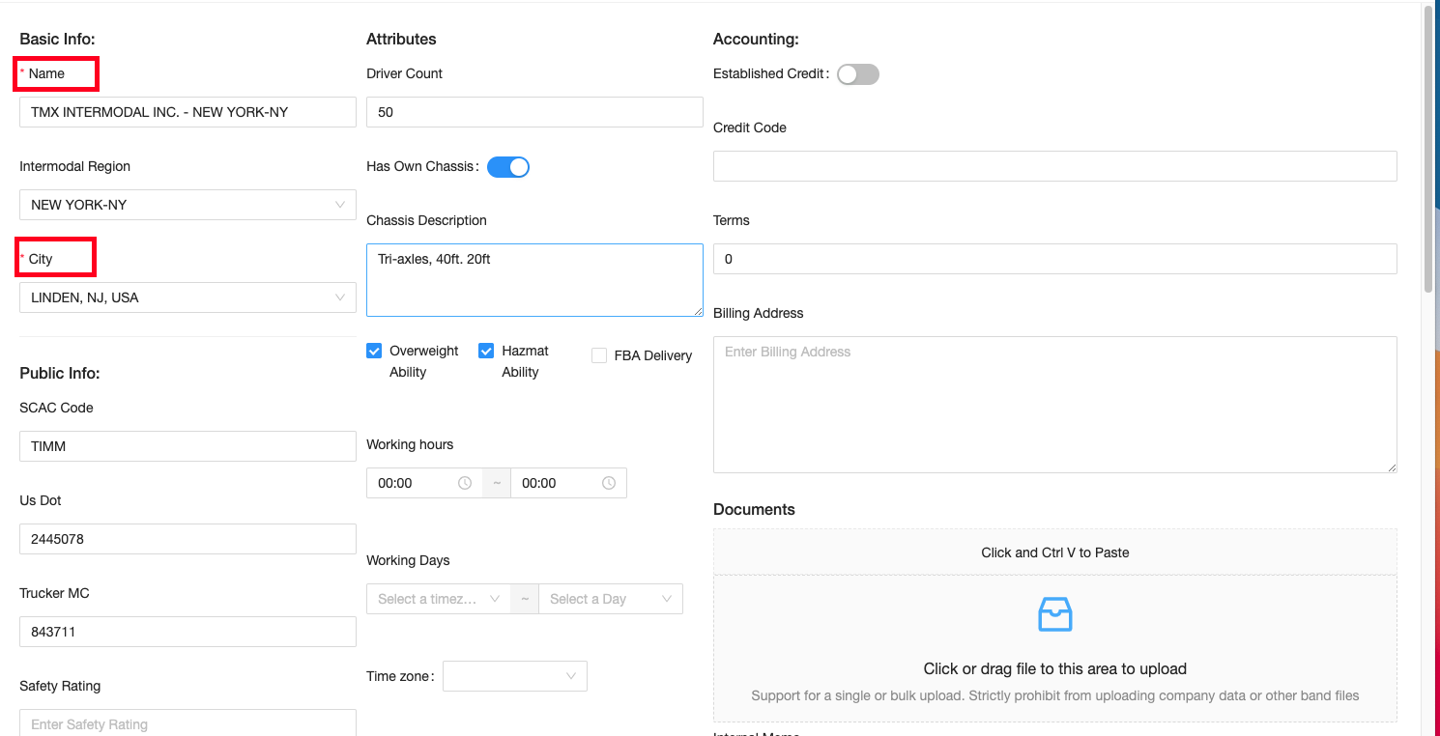Click the Chassis Description text area

tap(533, 280)
